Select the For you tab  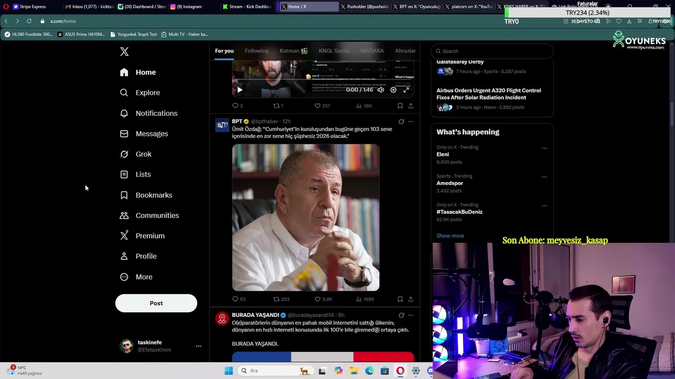point(224,51)
